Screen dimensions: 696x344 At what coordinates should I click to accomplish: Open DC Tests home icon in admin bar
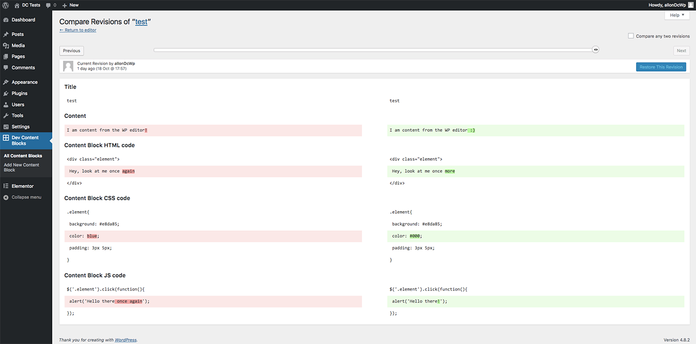pyautogui.click(x=17, y=5)
